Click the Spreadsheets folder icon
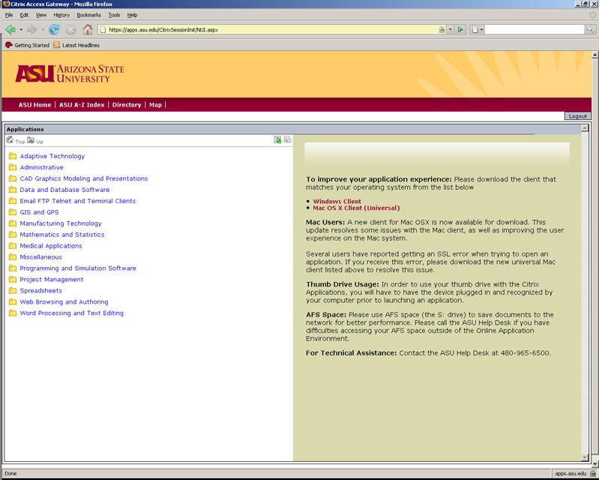 (x=13, y=290)
